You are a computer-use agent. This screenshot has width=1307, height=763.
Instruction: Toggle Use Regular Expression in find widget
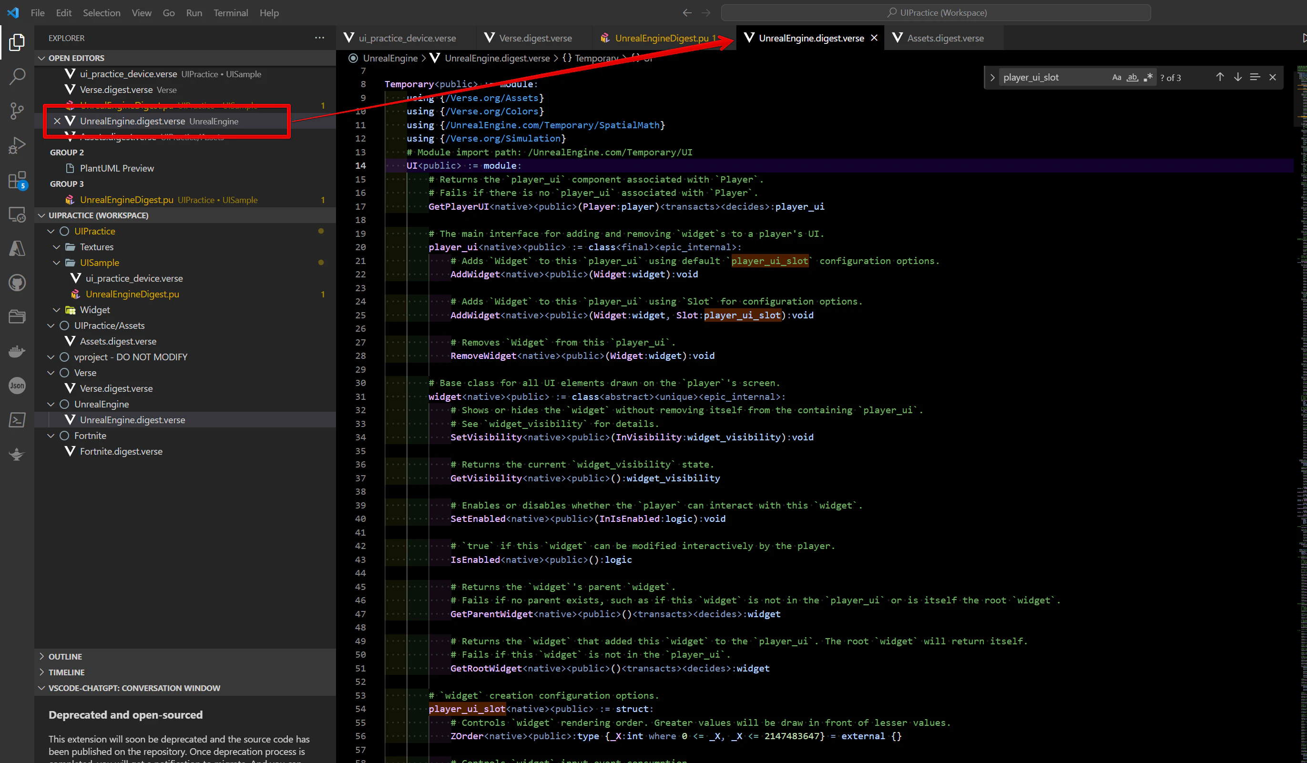coord(1148,77)
